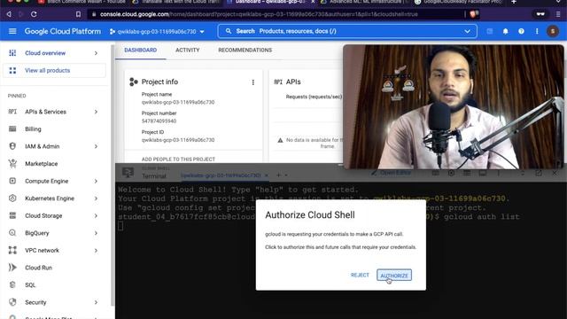Screen dimensions: 567x319
Task: Select the project number 547874095940
Action: tap(159, 121)
